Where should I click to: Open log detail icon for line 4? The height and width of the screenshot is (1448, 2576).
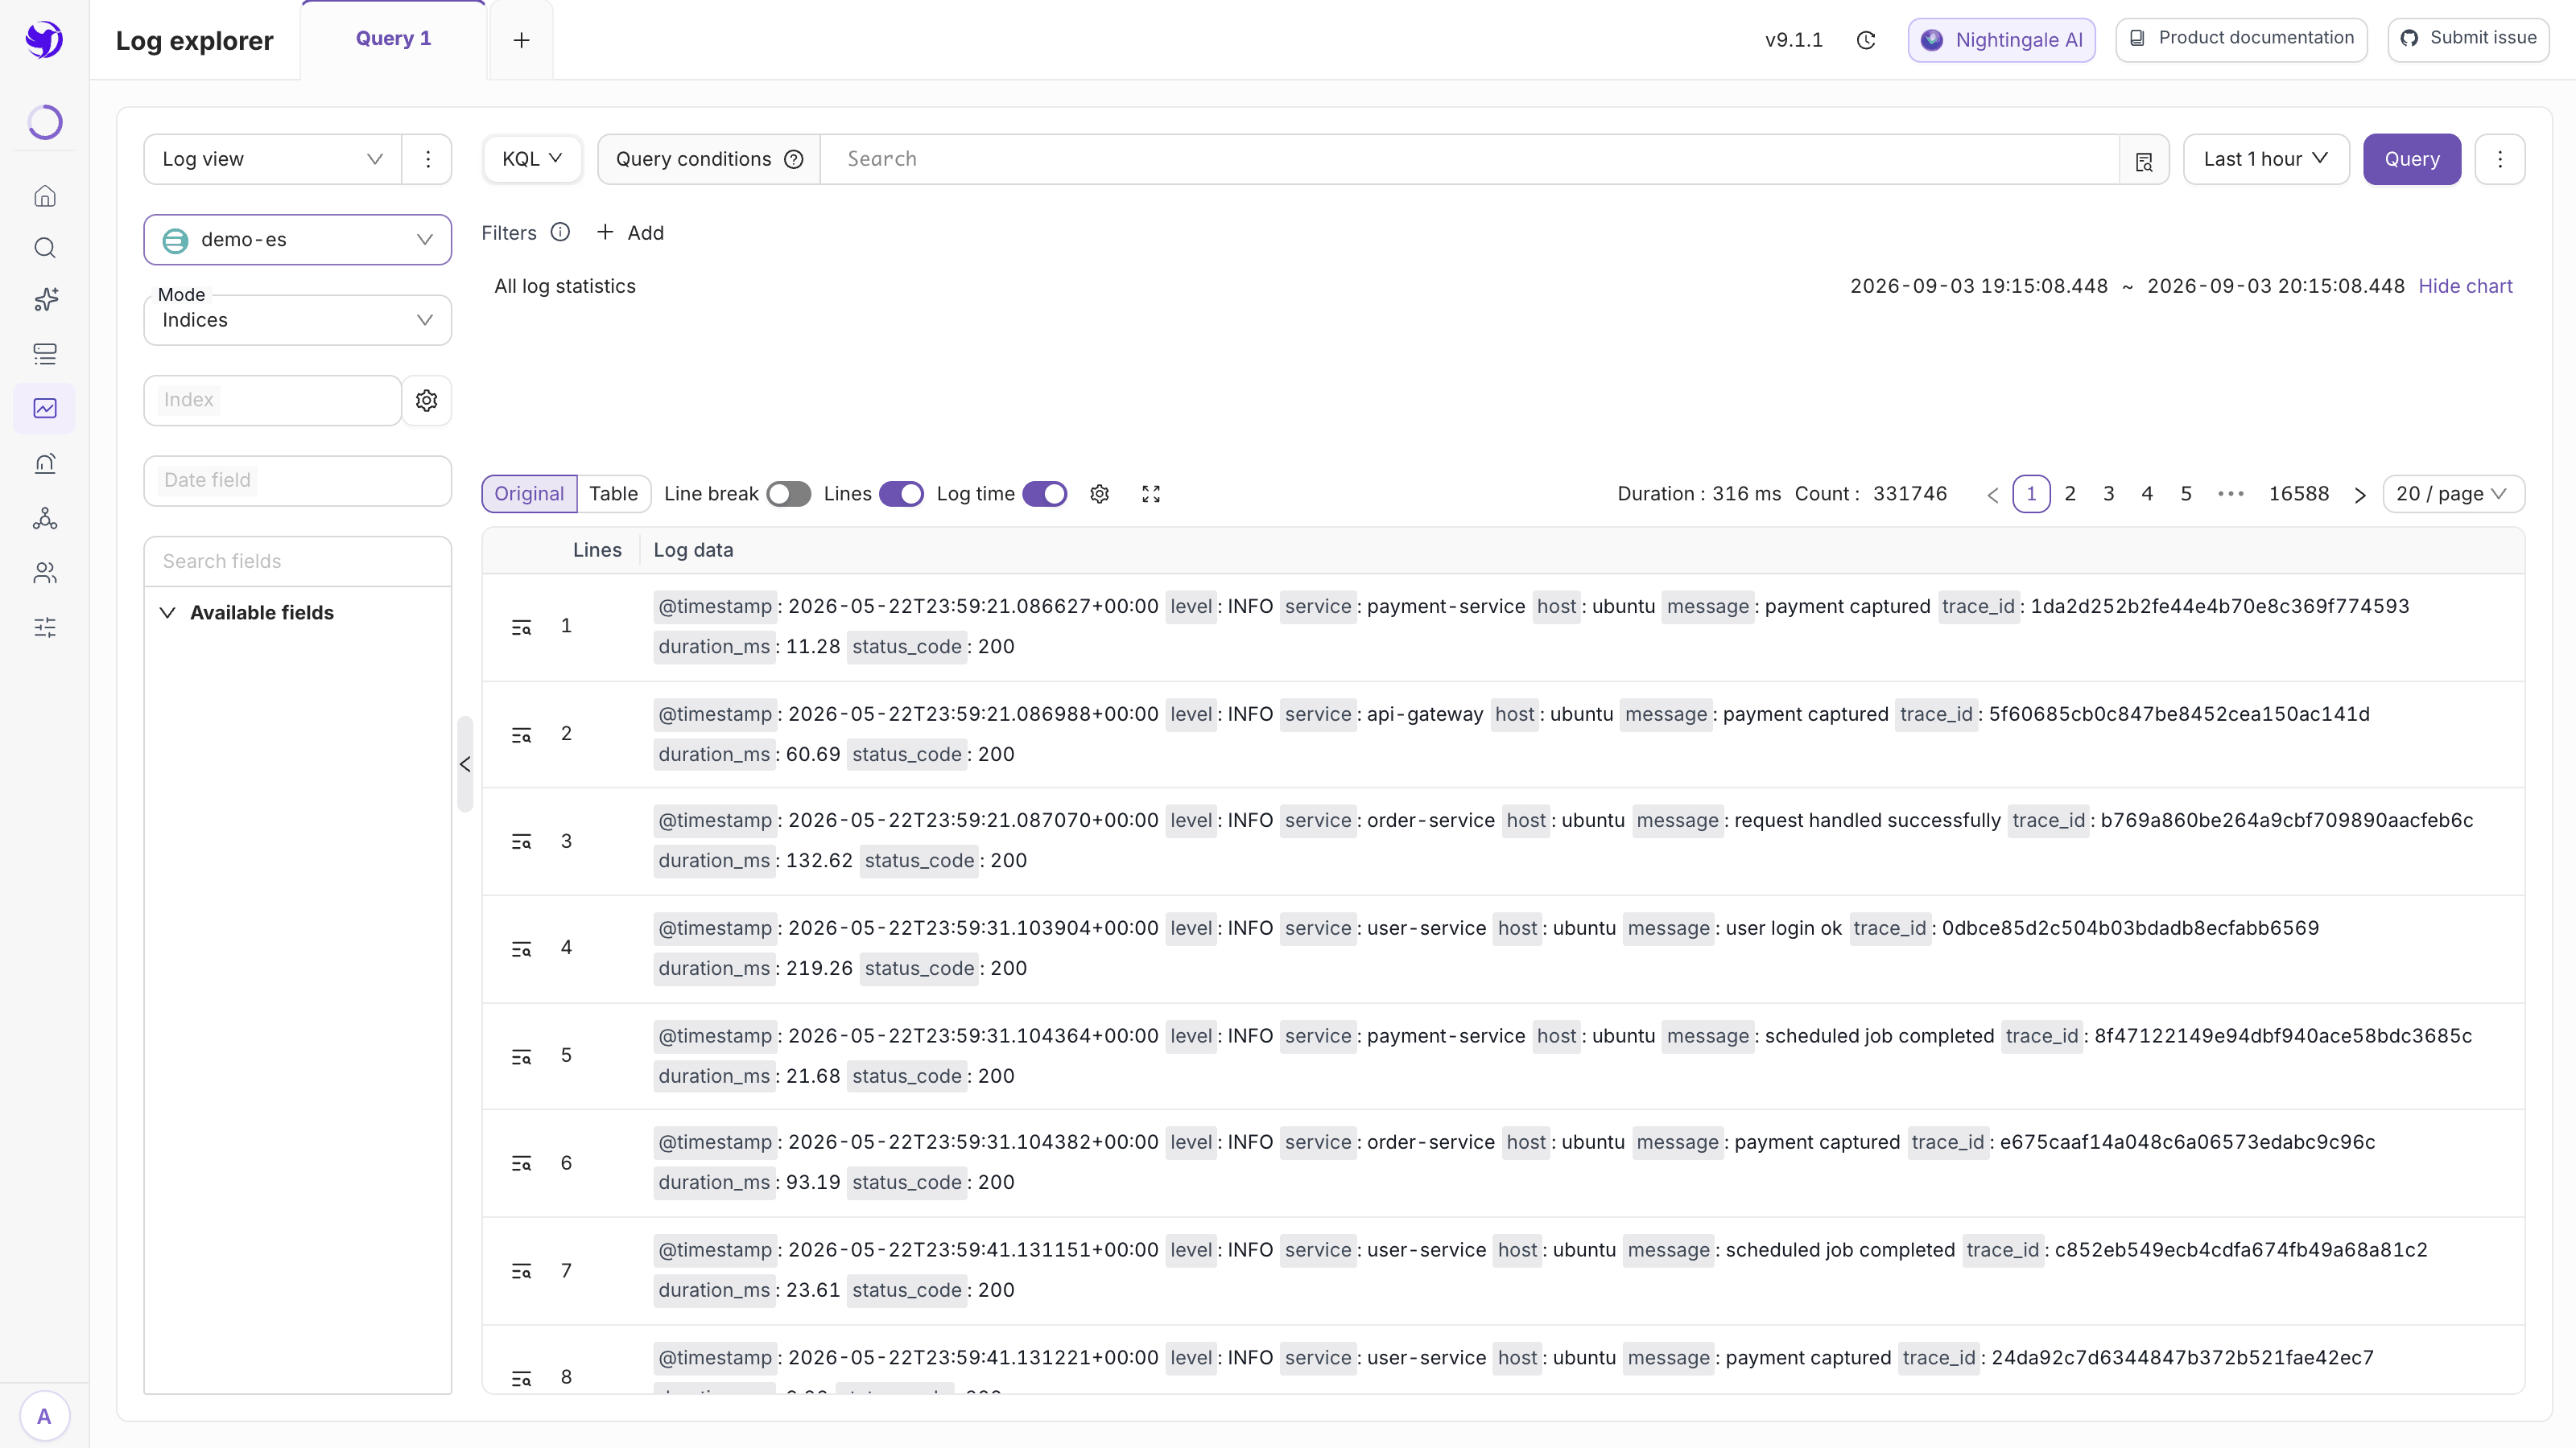[x=521, y=948]
